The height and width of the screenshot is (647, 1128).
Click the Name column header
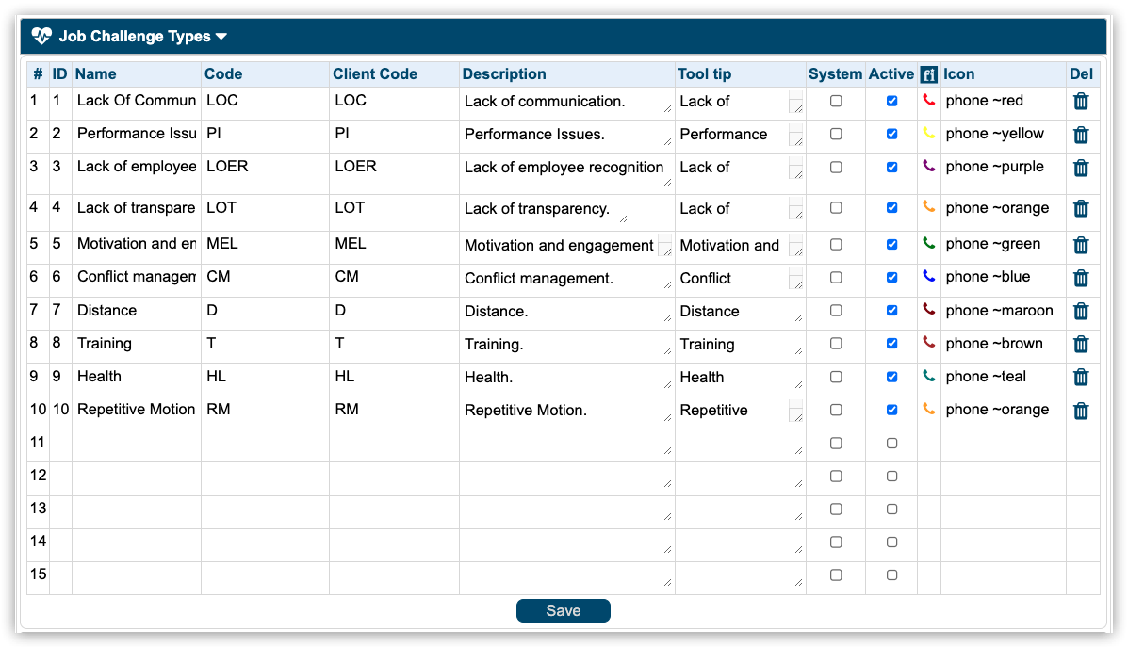(95, 74)
